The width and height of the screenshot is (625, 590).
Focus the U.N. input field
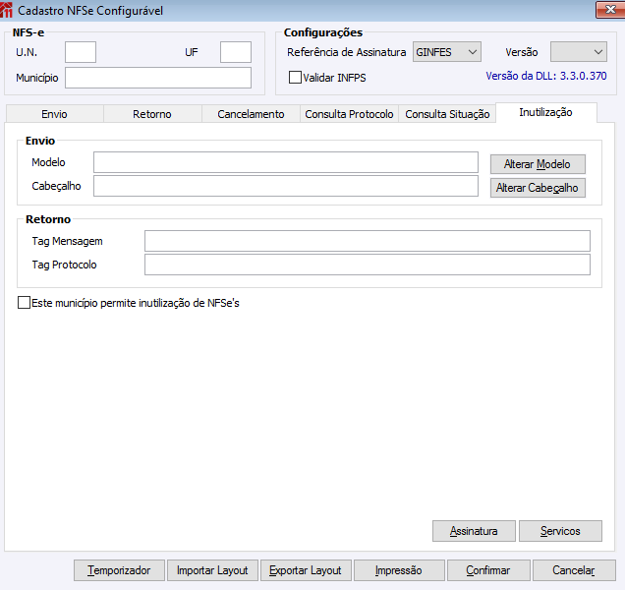pyautogui.click(x=81, y=52)
